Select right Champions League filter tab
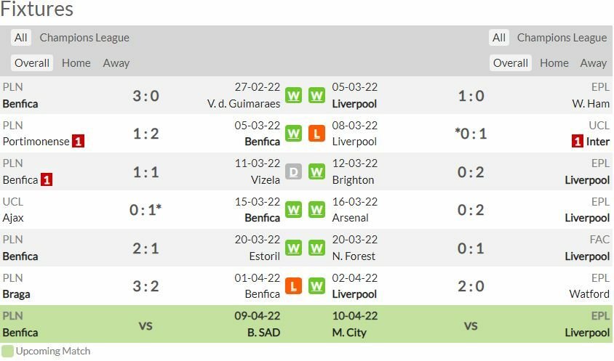614x361 pixels. 562,38
